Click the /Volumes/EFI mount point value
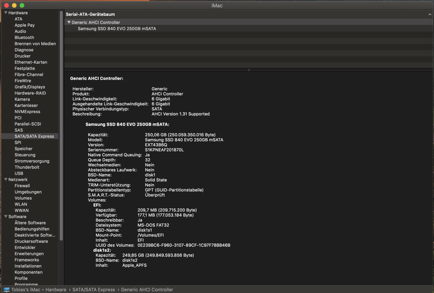This screenshot has height=293, width=434. [151, 235]
